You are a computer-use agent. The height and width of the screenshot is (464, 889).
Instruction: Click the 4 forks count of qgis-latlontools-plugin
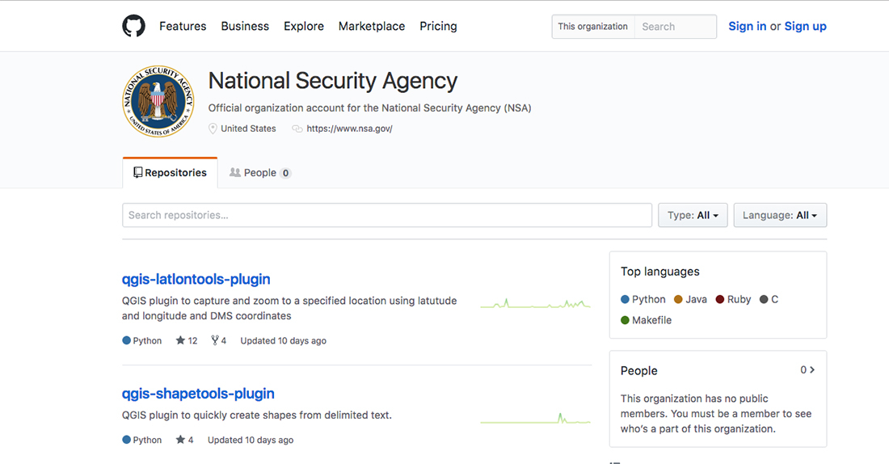[224, 340]
